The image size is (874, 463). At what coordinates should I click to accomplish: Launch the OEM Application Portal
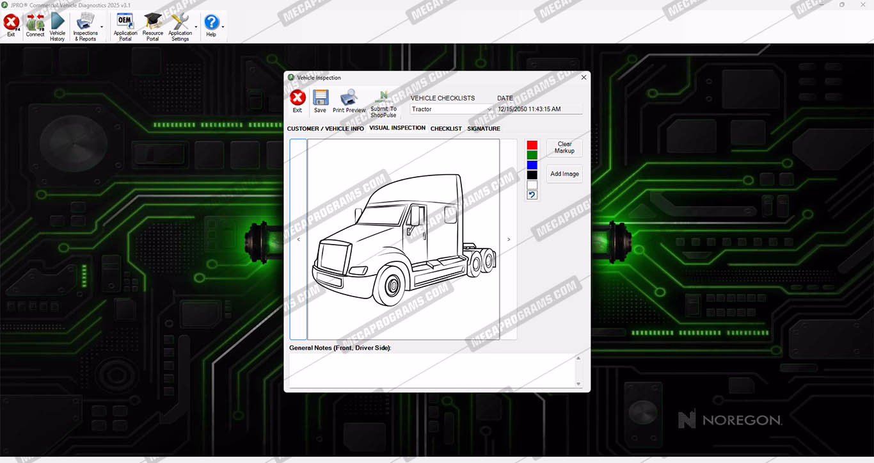pyautogui.click(x=125, y=26)
